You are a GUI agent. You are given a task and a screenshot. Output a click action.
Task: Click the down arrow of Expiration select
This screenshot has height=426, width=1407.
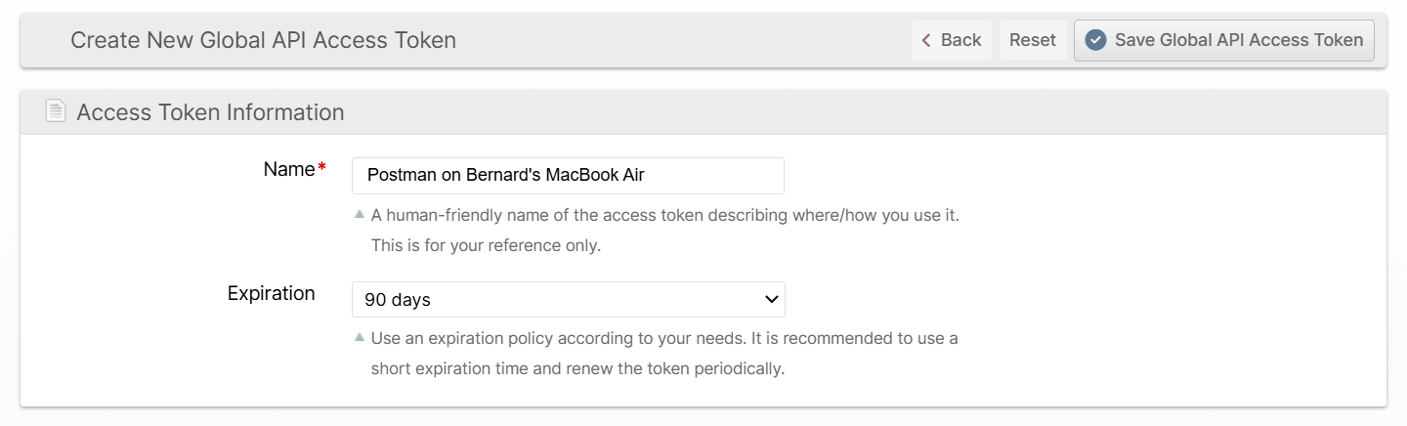point(771,300)
